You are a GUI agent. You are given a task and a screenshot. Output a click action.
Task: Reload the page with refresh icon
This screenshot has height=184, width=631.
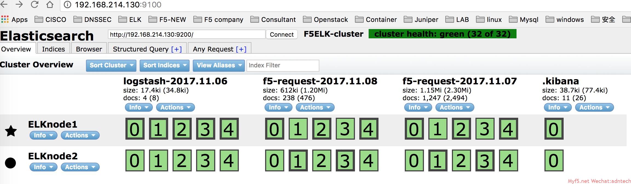[35, 5]
